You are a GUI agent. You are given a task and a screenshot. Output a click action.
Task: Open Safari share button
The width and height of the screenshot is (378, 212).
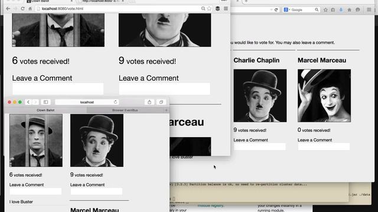(x=149, y=102)
